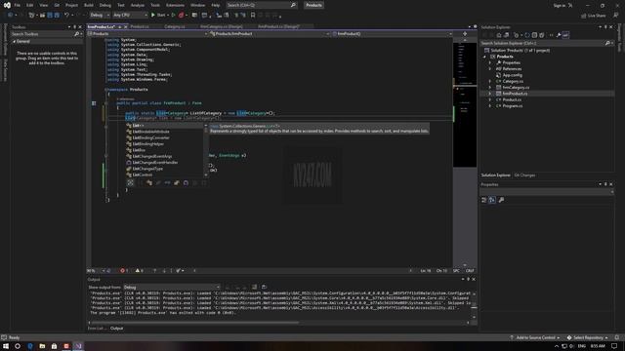Open the File menu
This screenshot has width=625, height=351.
[x=18, y=5]
